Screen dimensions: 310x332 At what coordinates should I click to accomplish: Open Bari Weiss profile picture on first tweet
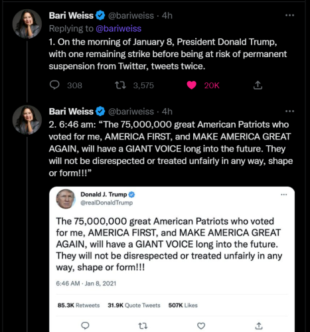[x=27, y=24]
